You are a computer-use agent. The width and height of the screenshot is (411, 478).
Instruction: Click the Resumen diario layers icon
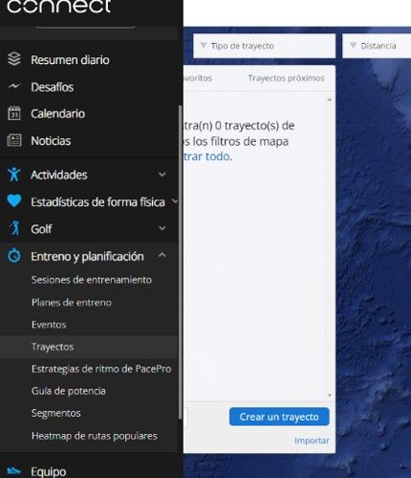coord(14,59)
